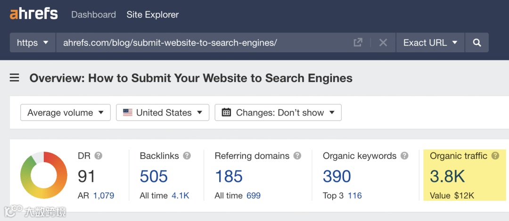Click the help icon next to Backlinks

click(187, 156)
